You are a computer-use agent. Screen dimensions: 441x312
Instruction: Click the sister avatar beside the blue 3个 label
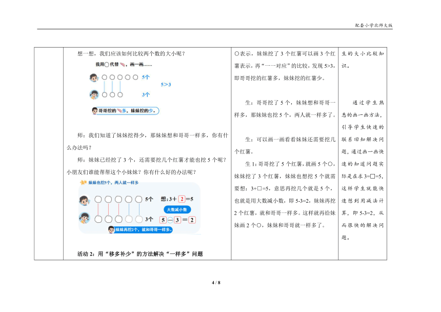point(94,94)
